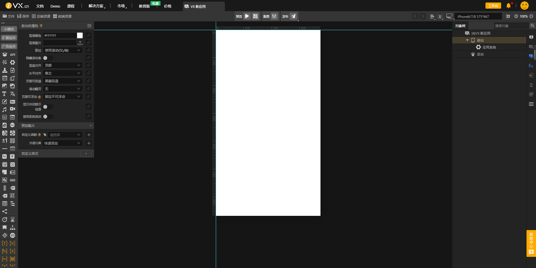Open the 页面可回退 dropdown
Image resolution: width=536 pixels, height=268 pixels.
coord(63,81)
